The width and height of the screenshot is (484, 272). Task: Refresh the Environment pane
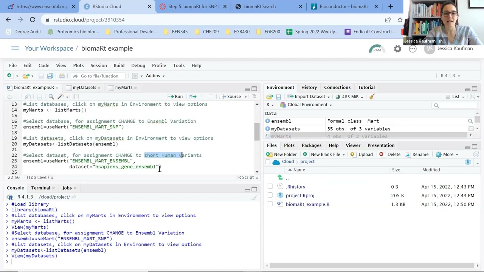(473, 97)
